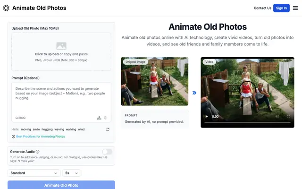
Task: Insert the 'waving' hint
Action: [x=59, y=129]
